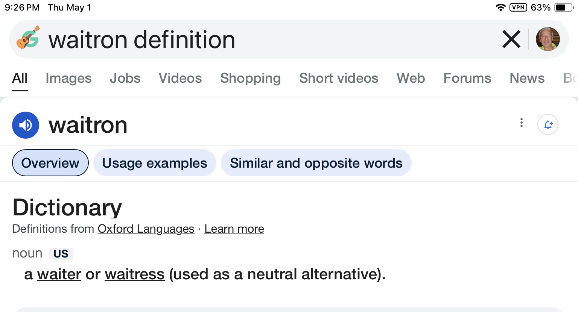The width and height of the screenshot is (578, 312).
Task: Switch to the Images tab
Action: pos(68,78)
